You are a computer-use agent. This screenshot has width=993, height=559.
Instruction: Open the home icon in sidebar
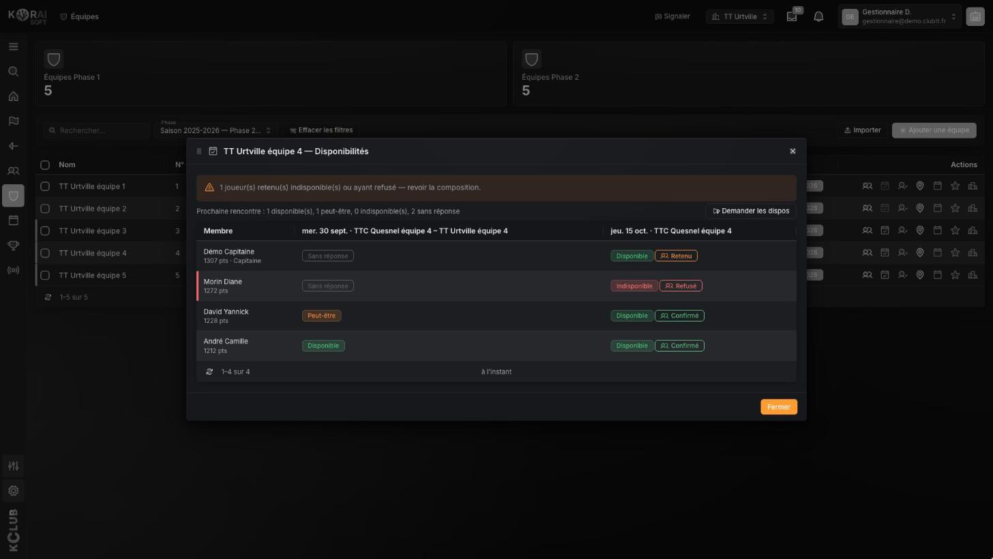[13, 96]
